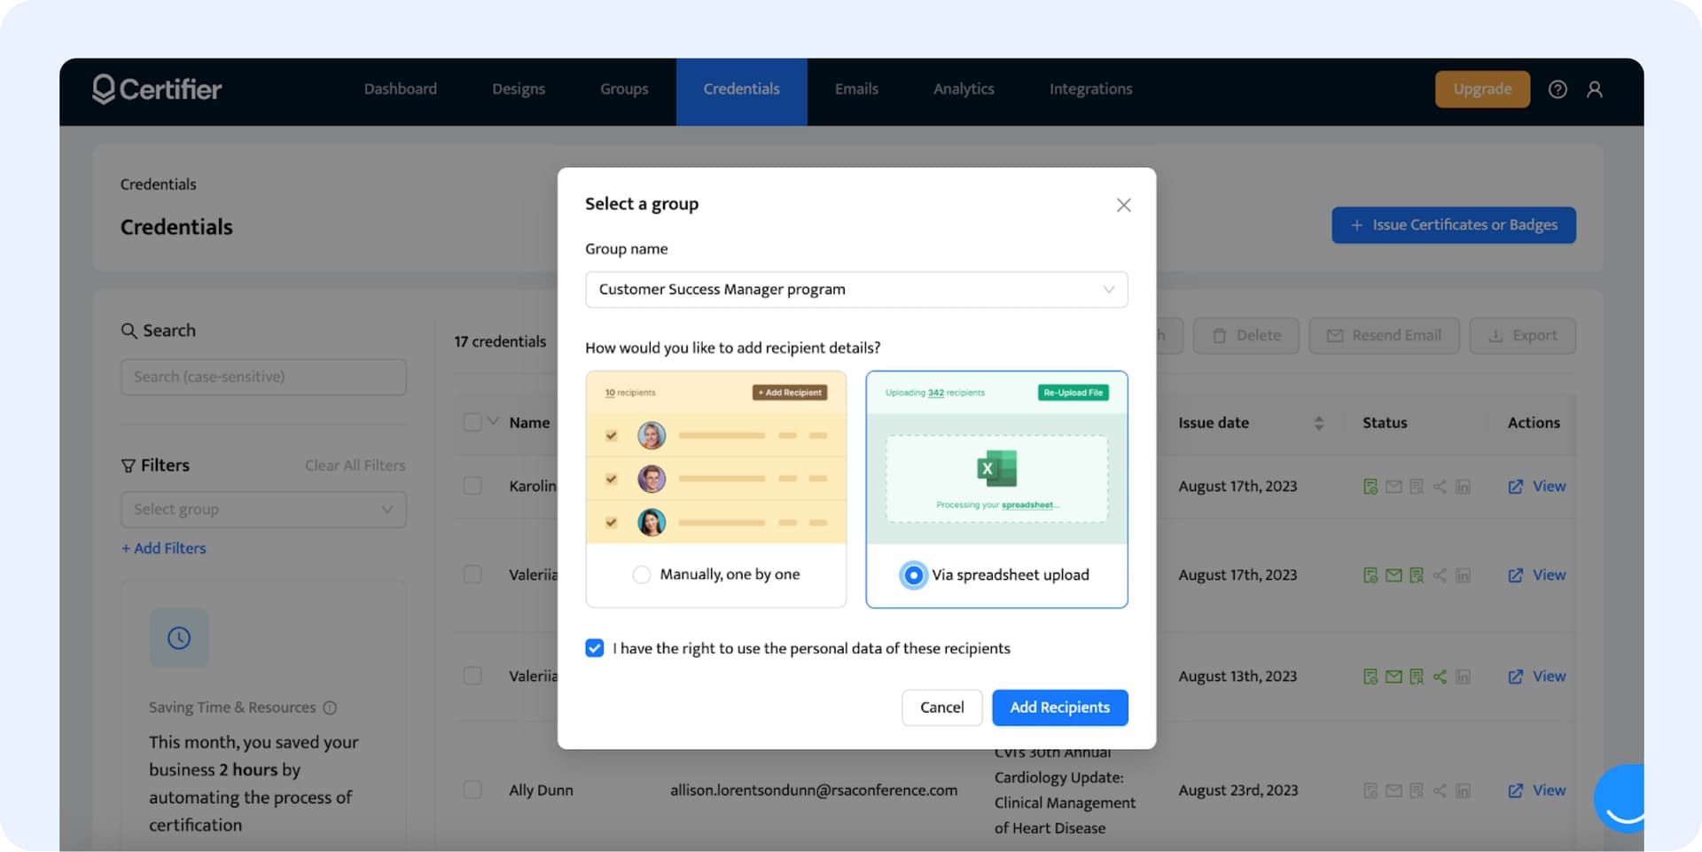This screenshot has width=1702, height=852.
Task: Click the Certifier logo
Action: point(157,90)
